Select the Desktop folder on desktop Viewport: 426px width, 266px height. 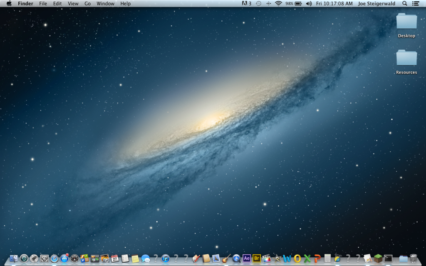(x=406, y=25)
